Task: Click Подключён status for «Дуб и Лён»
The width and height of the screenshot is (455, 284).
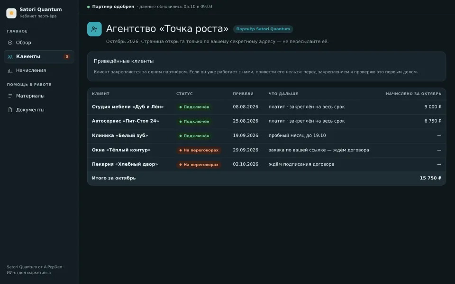Action: click(194, 107)
